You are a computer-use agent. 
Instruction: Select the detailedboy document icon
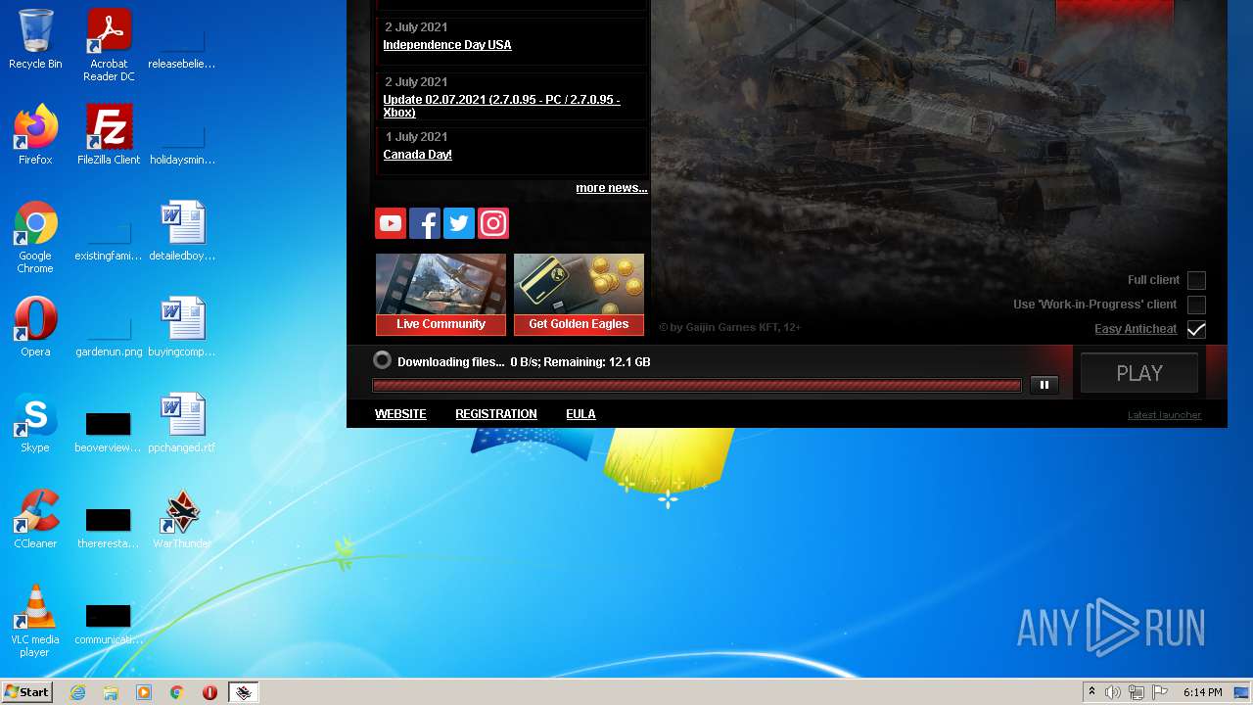[x=182, y=231]
